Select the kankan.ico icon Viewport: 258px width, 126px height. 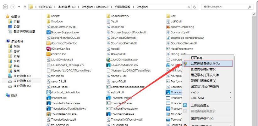point(48,54)
